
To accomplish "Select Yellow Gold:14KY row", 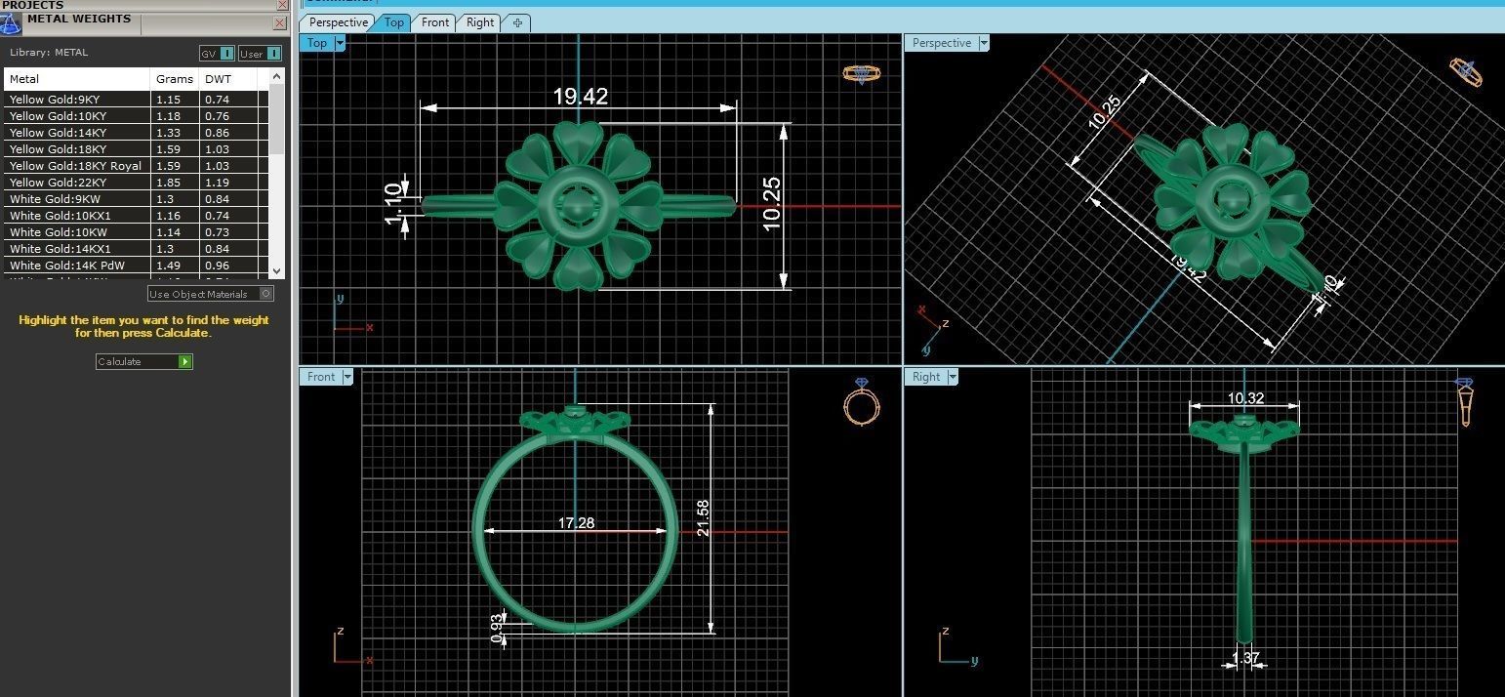I will tap(136, 133).
